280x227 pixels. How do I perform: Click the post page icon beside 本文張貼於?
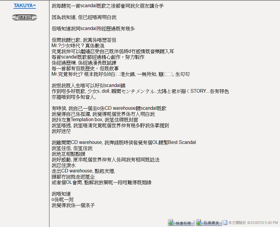tap(225, 223)
